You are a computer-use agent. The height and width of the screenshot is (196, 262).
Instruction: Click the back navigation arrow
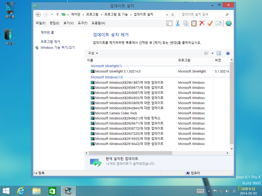pos(38,15)
